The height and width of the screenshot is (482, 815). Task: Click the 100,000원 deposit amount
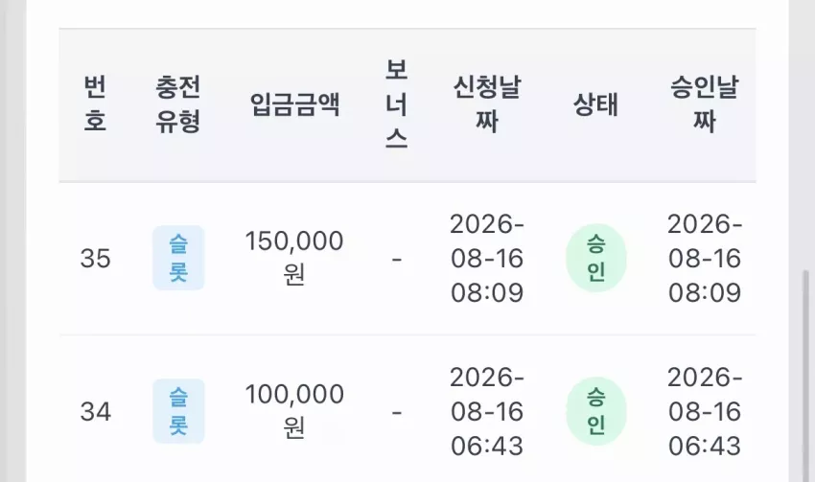pos(294,411)
